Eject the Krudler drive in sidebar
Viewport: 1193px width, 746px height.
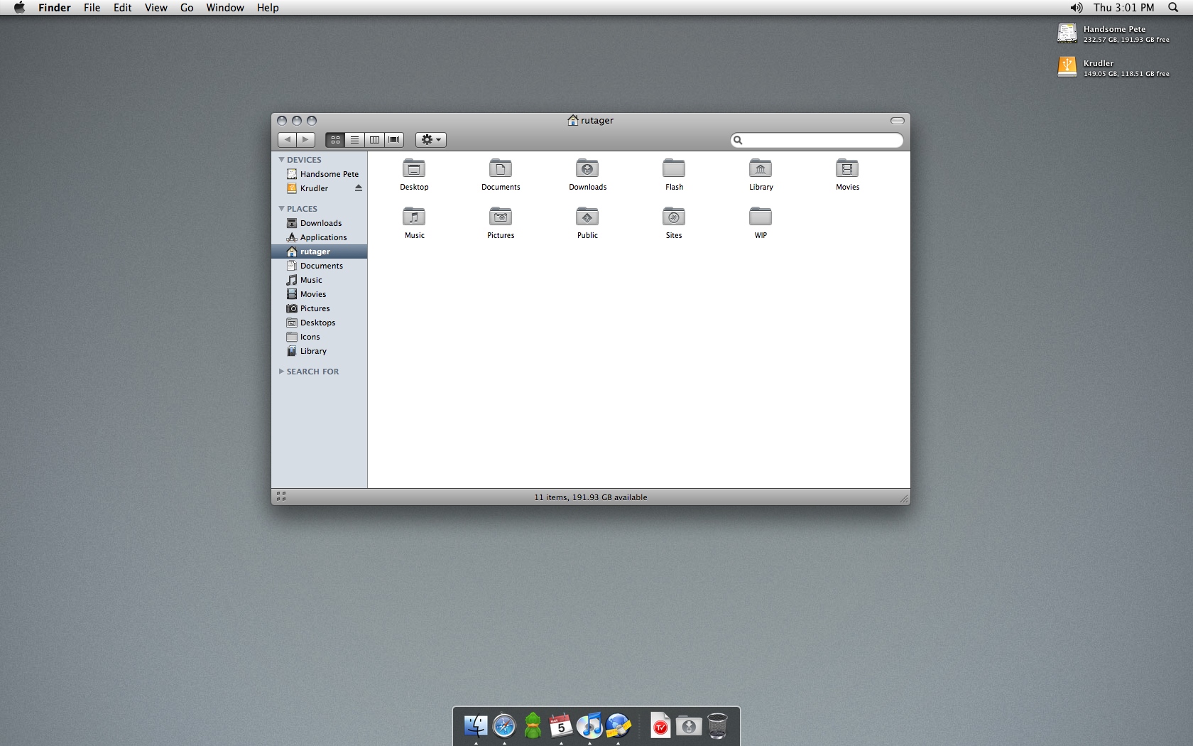point(359,188)
